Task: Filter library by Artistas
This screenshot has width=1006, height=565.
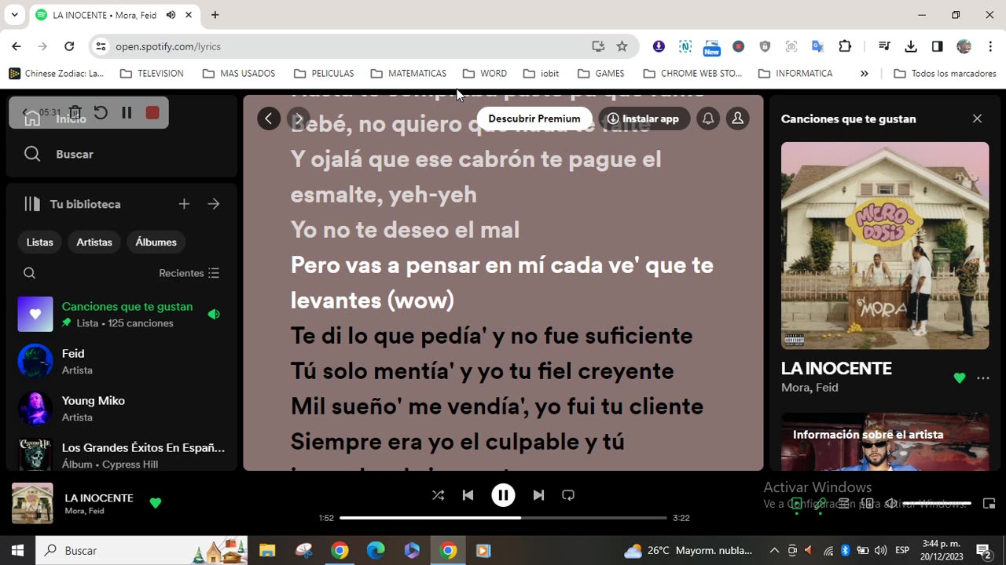Action: 94,242
